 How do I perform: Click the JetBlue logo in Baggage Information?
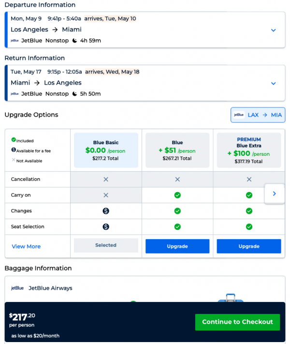pyautogui.click(x=17, y=288)
